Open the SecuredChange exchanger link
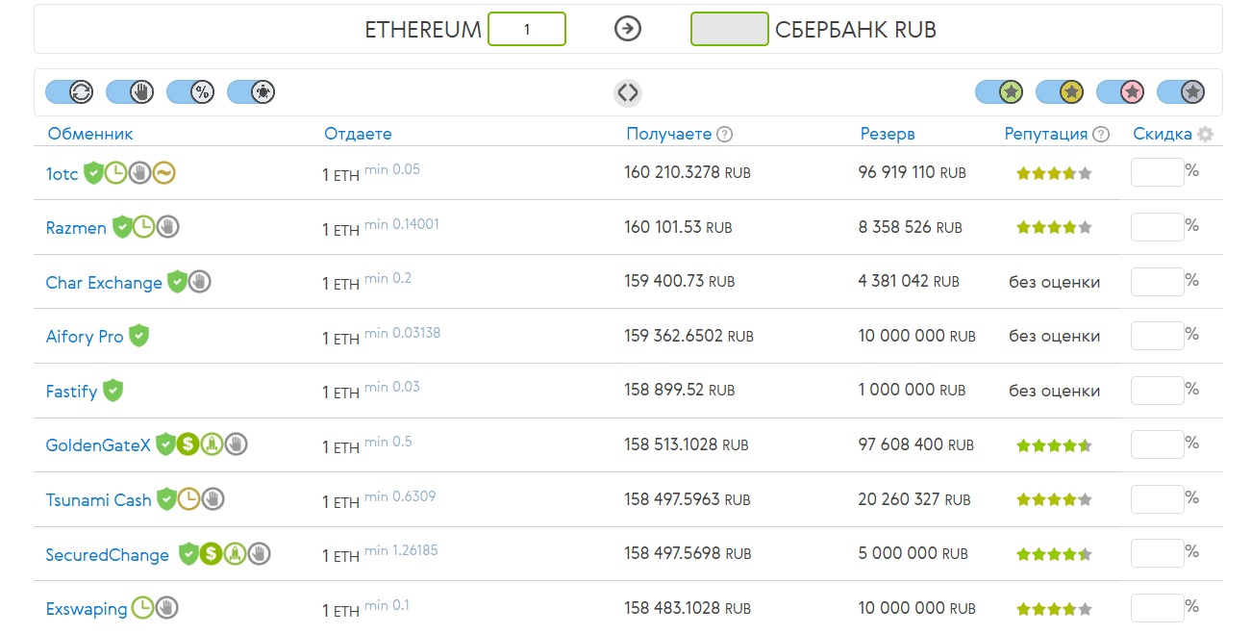This screenshot has height=634, width=1251. click(x=108, y=555)
